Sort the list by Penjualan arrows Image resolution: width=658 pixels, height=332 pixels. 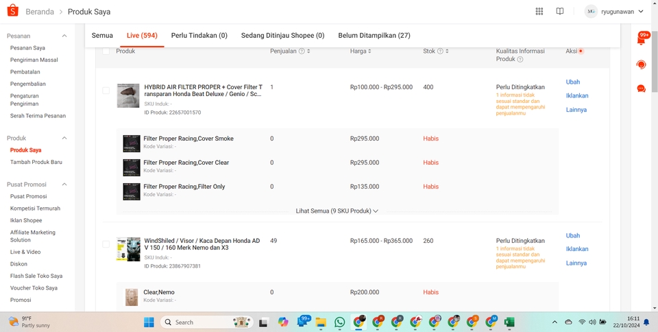308,51
